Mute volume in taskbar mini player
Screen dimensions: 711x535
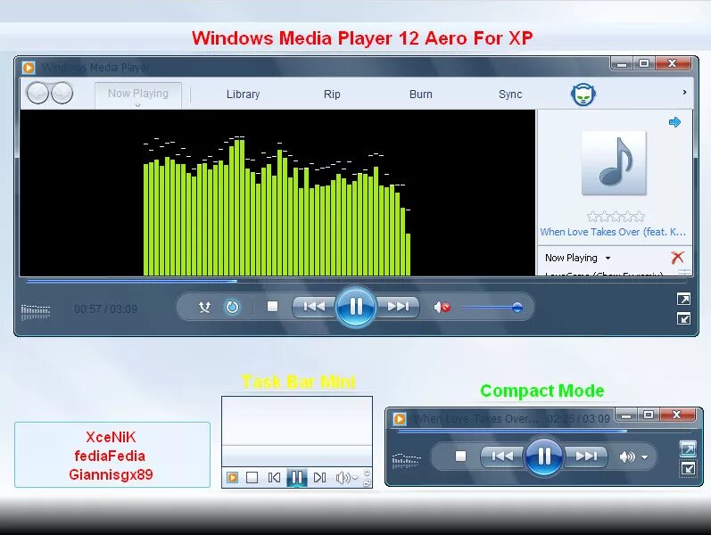point(343,477)
